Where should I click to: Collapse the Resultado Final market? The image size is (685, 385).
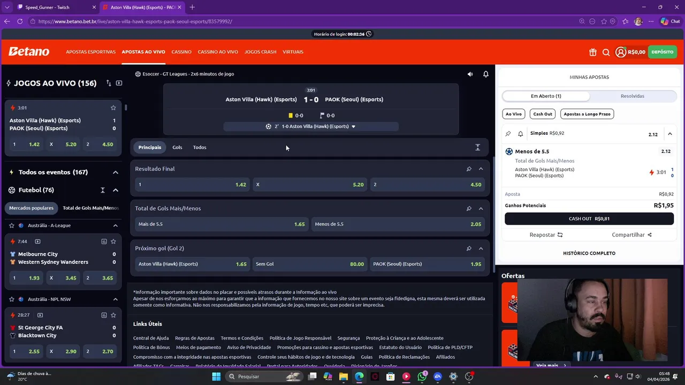[481, 169]
